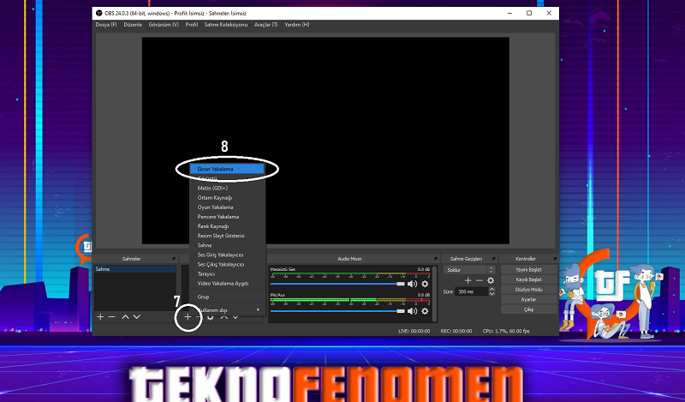Choose Resim Slayt Gösterisi source

coord(227,236)
